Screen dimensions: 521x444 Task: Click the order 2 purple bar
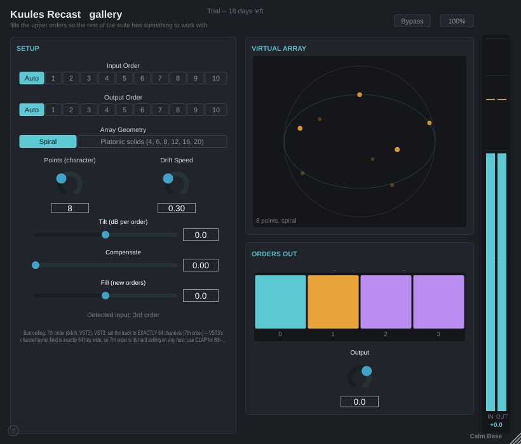386,302
